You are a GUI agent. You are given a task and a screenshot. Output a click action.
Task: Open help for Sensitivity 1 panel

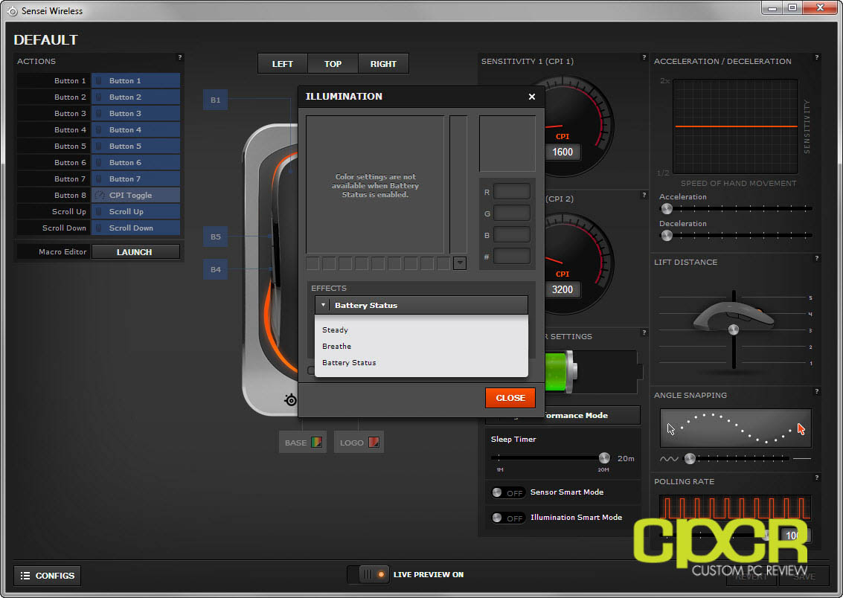click(644, 57)
